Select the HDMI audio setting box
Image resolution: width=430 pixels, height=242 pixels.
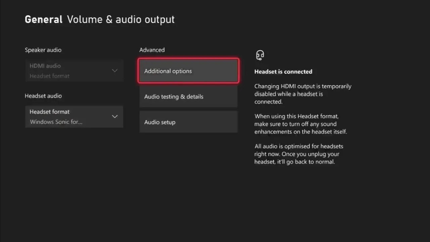click(x=74, y=71)
